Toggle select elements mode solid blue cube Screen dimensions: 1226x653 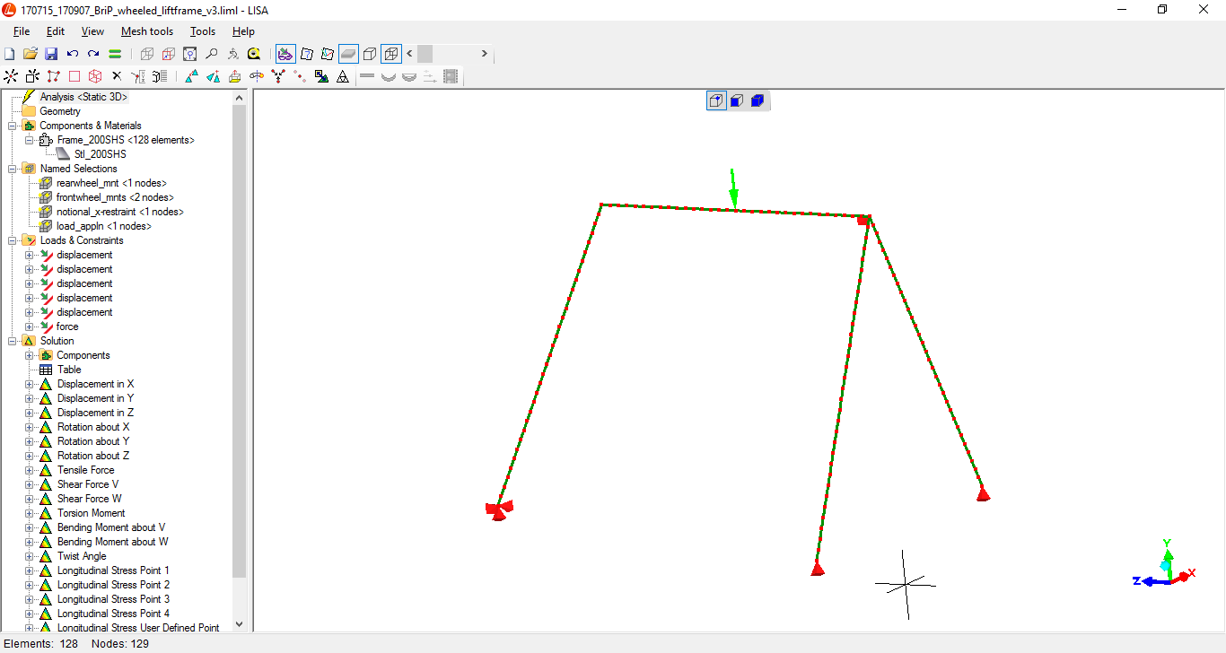(x=757, y=100)
